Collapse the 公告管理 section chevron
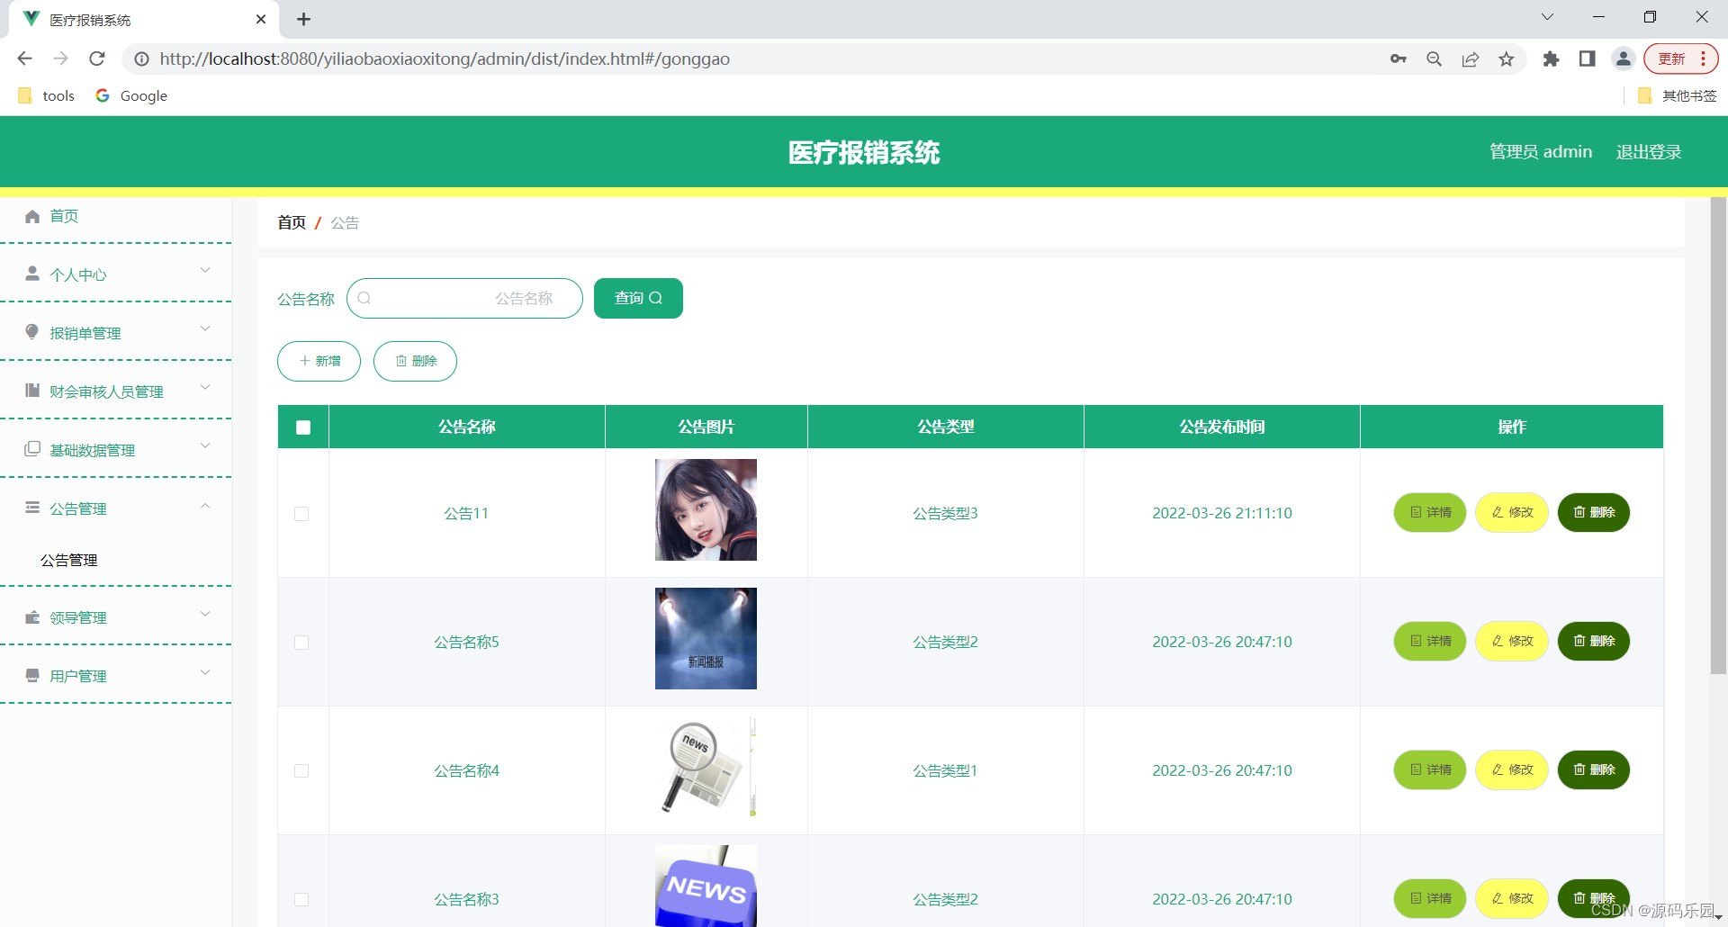Image resolution: width=1728 pixels, height=927 pixels. (205, 505)
